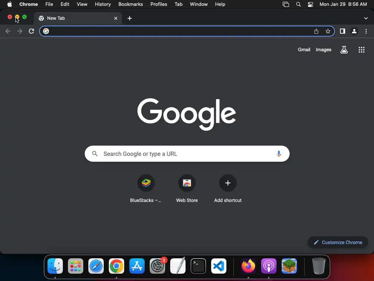Viewport: 374px width, 281px height.
Task: Open Search Labs flask icon
Action: [344, 50]
